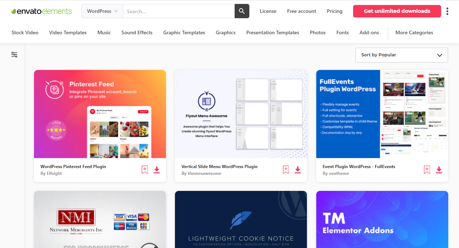Viewport: 459px width, 248px height.
Task: Open the Pinterest Feed thumbnail
Action: (x=100, y=114)
